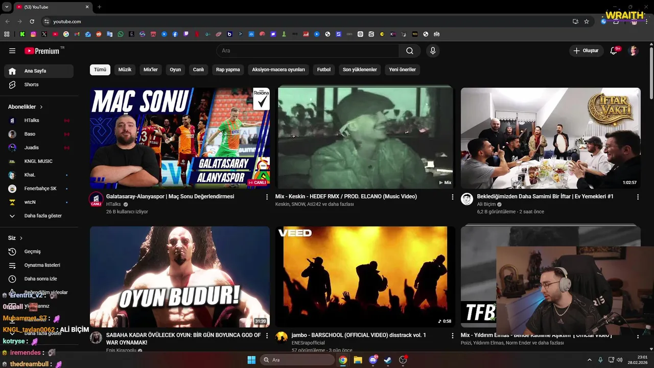Open options for jambo BARSCHOOL video
Screen dimensions: 654x368
tap(452, 335)
